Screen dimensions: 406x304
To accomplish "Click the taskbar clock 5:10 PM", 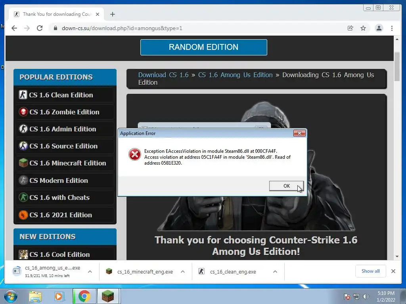I will [386, 296].
